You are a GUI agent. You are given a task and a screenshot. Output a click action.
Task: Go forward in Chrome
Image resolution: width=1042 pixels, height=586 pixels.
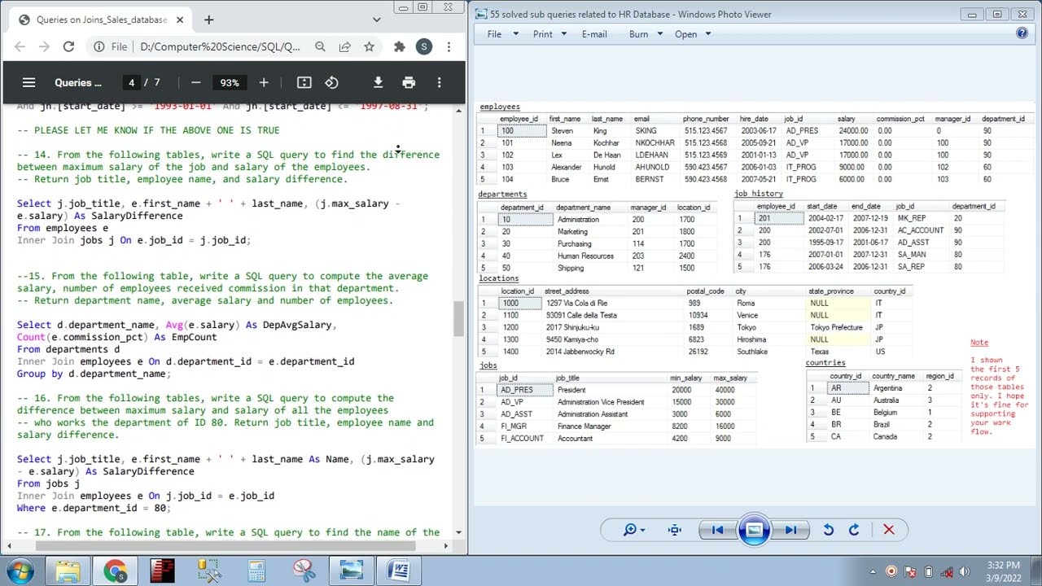click(x=44, y=47)
